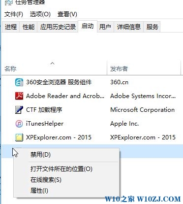Select the Adobe Reader and Acrob... entry

(65, 96)
